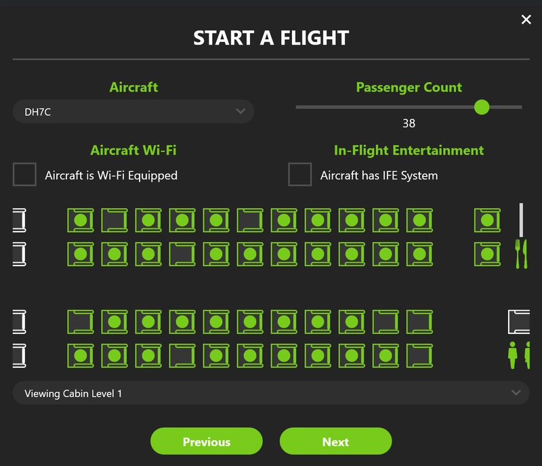Select the first occupied seat in the top row
The image size is (542, 466).
click(x=80, y=218)
